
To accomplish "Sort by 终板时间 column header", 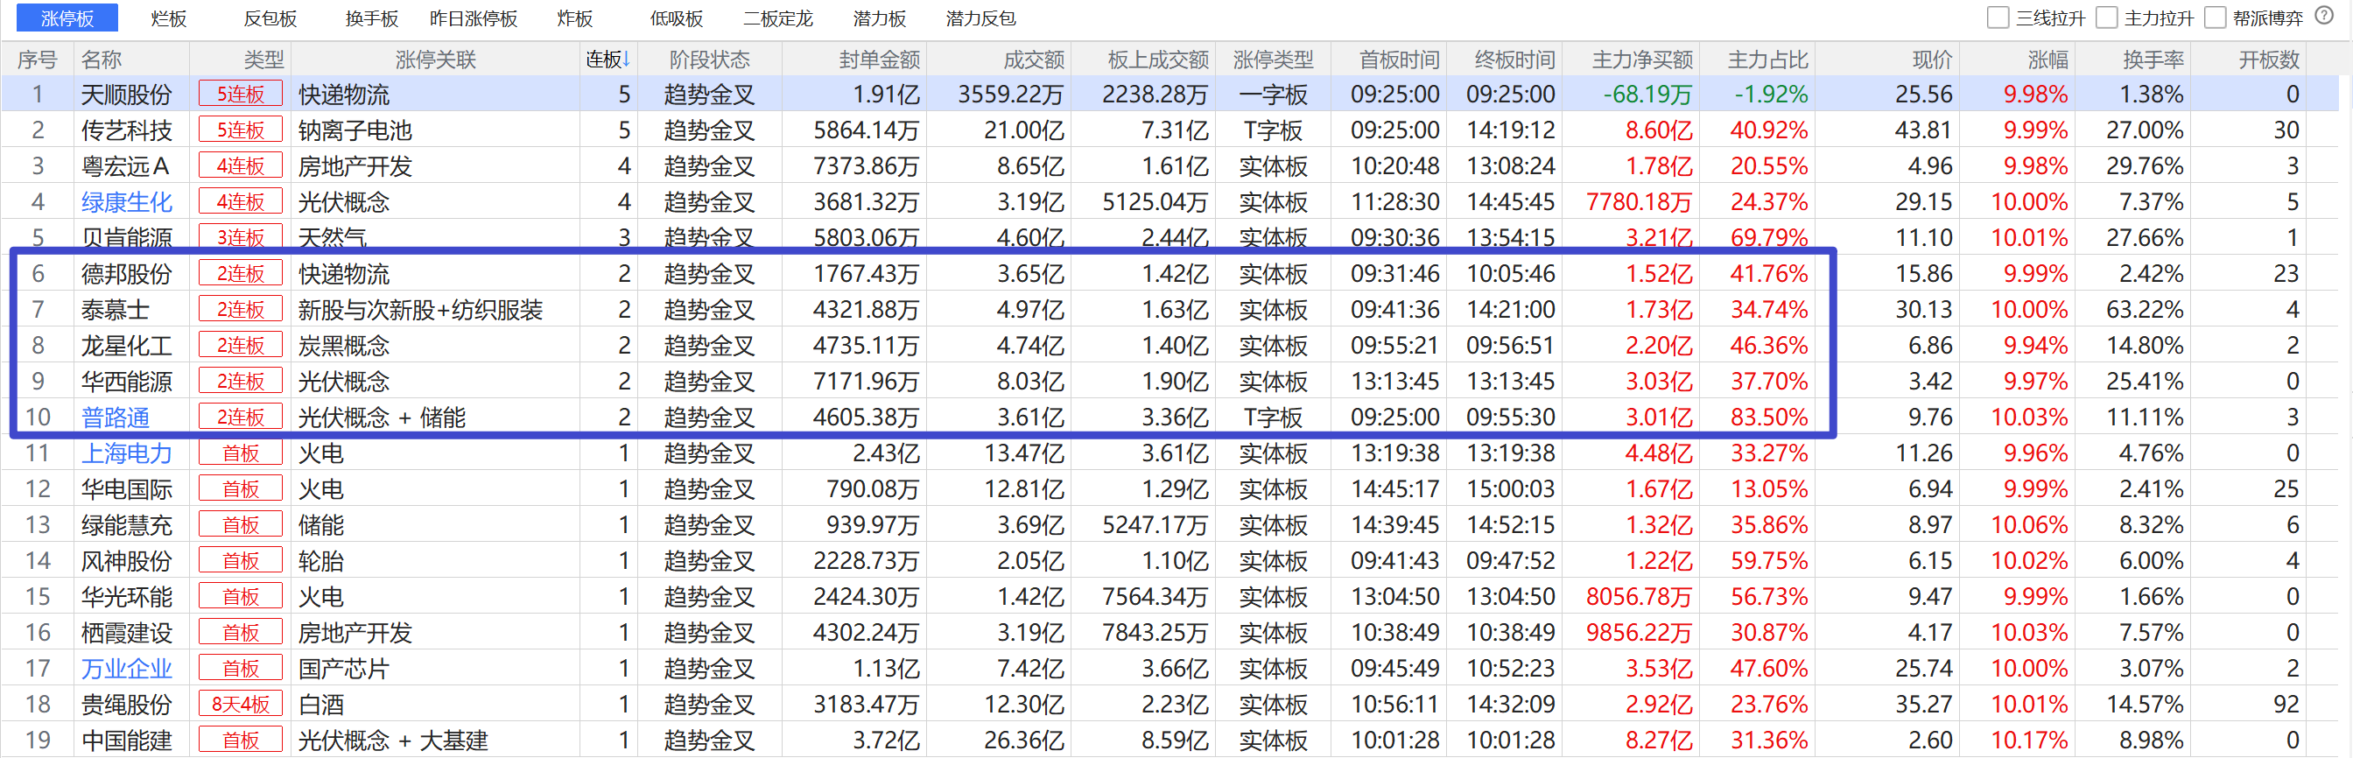I will point(1514,60).
